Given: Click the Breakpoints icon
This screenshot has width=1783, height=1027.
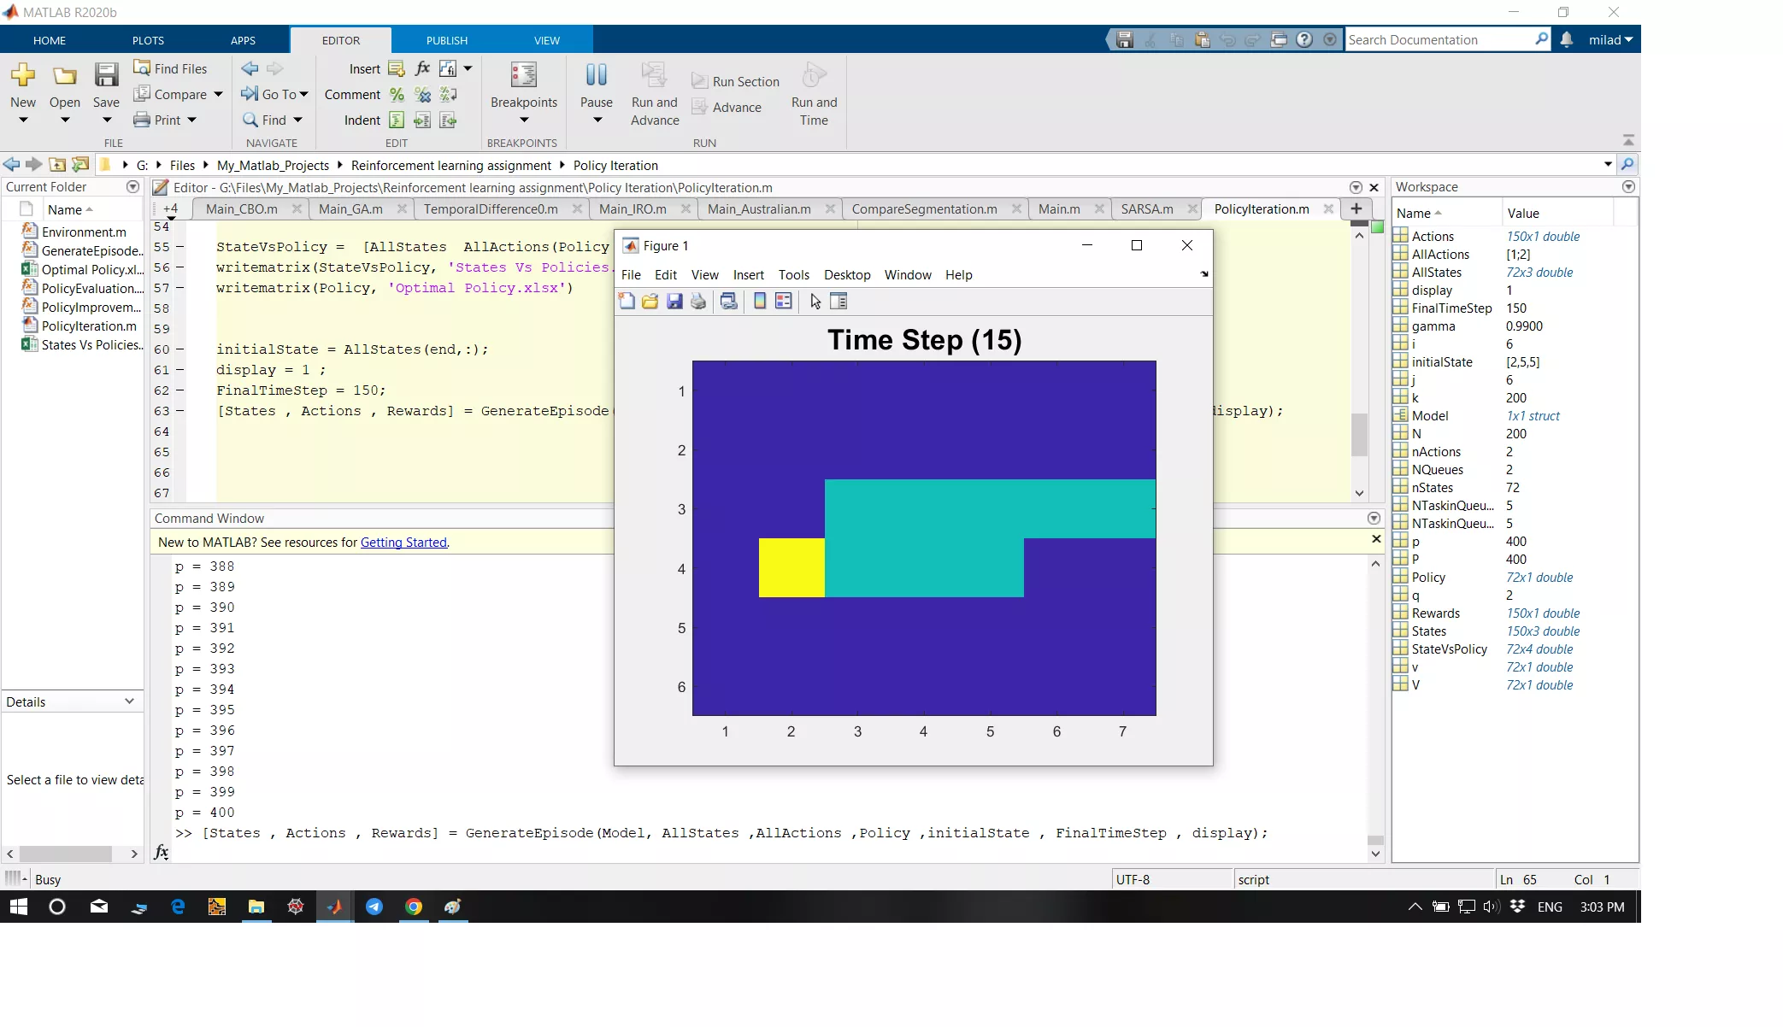Looking at the screenshot, I should [523, 76].
